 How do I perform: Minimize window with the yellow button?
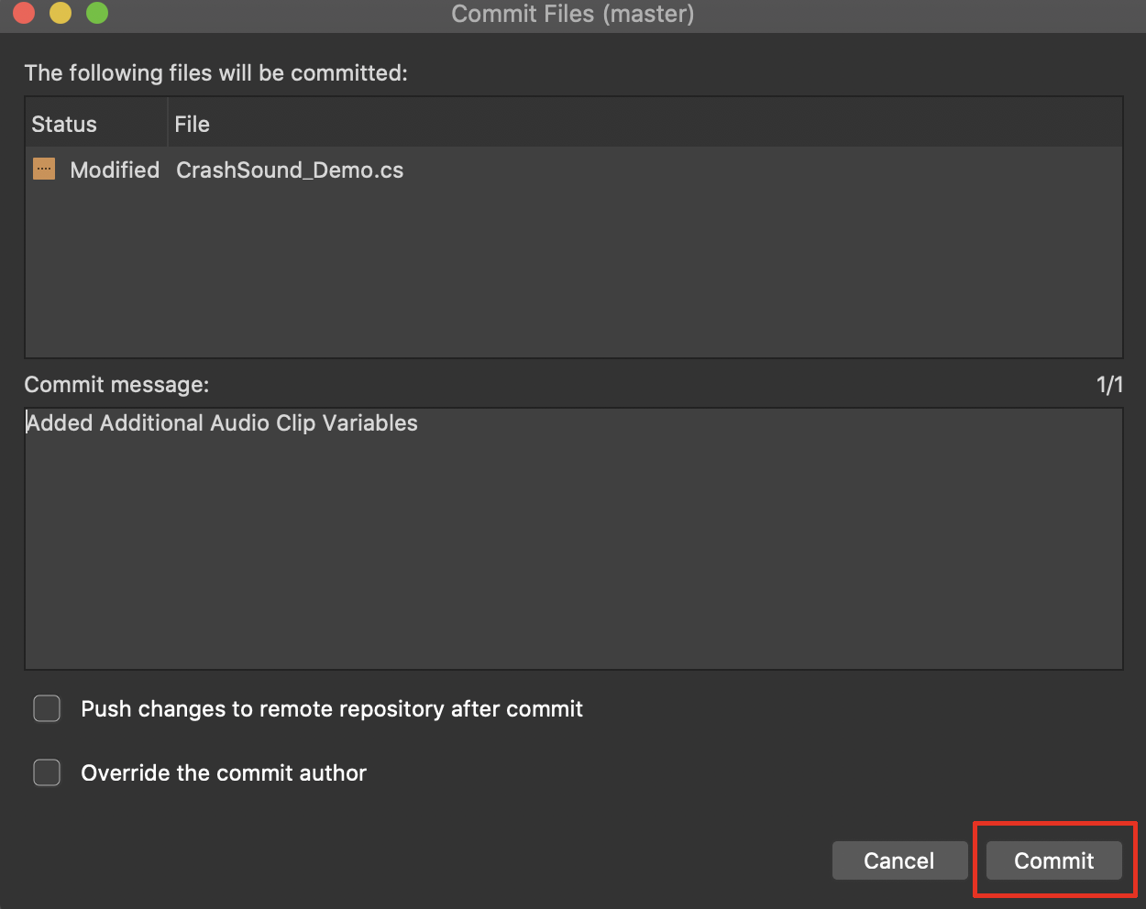click(x=61, y=13)
